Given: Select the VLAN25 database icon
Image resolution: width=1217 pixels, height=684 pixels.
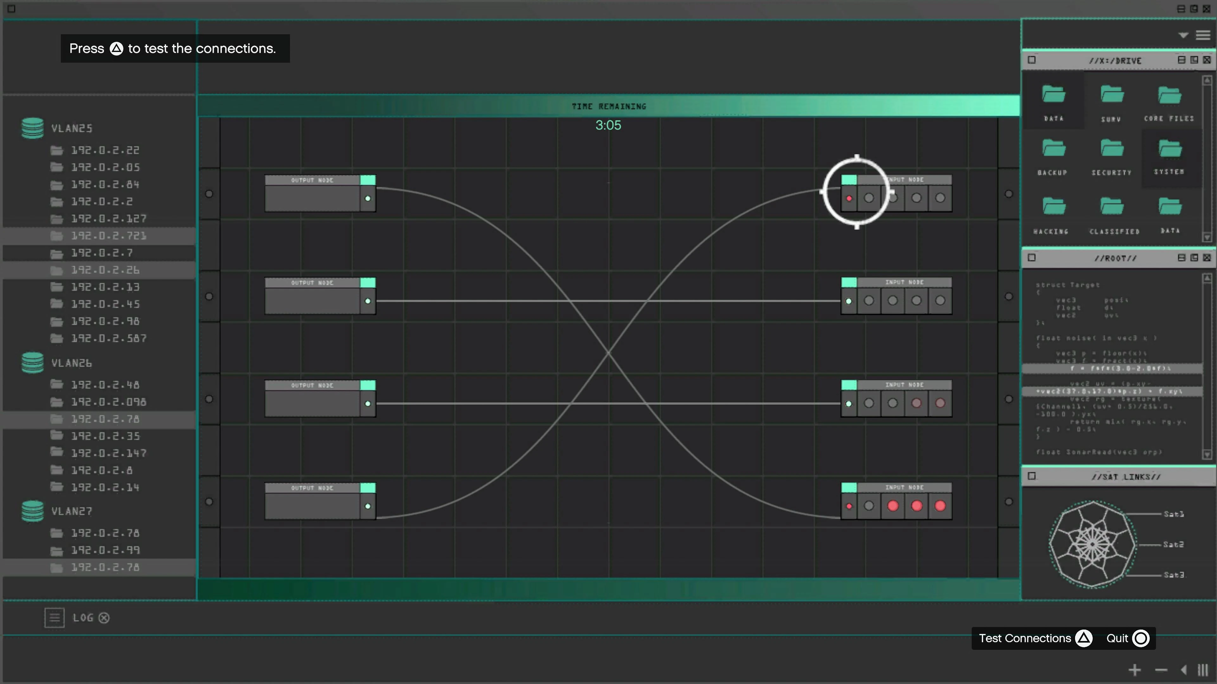Looking at the screenshot, I should pyautogui.click(x=33, y=128).
